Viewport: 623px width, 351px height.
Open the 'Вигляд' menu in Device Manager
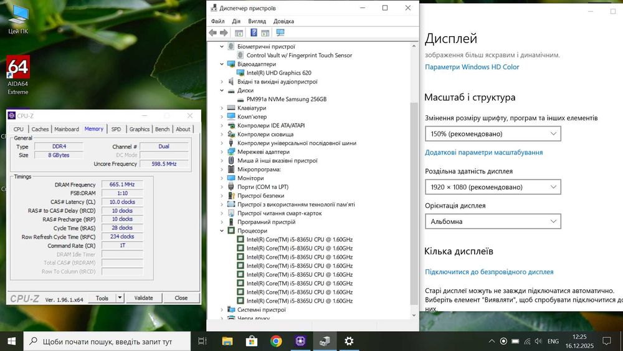(x=257, y=21)
